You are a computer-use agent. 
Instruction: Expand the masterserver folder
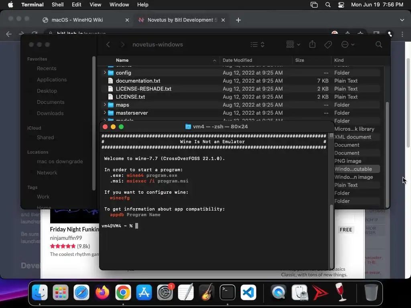click(105, 113)
